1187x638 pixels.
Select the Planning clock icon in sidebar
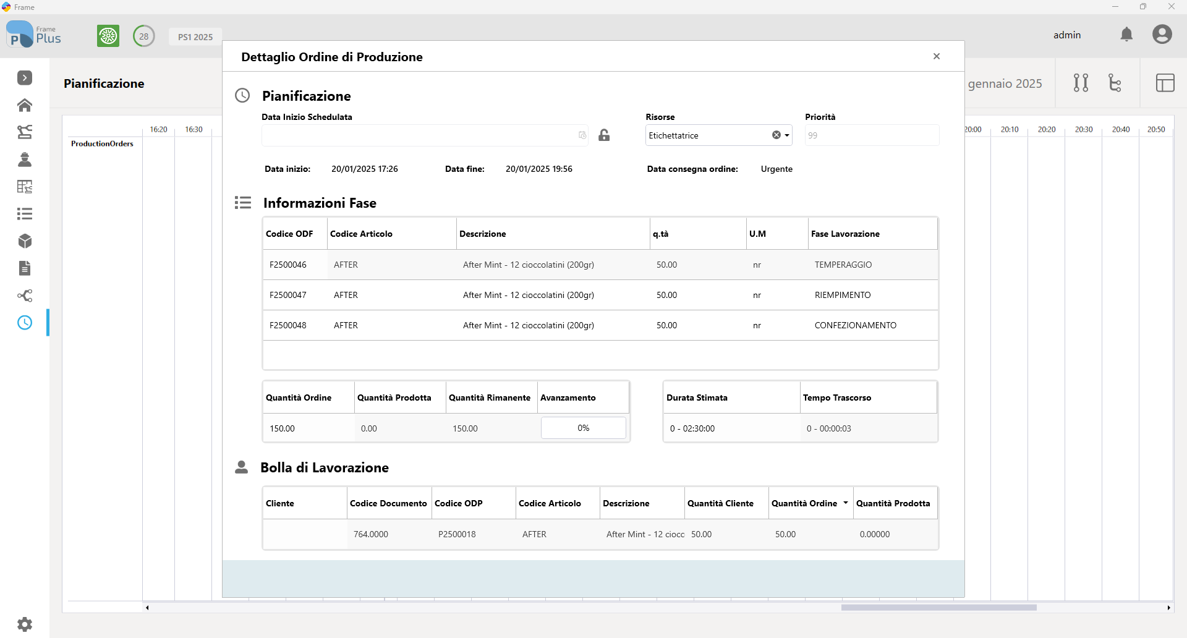25,323
